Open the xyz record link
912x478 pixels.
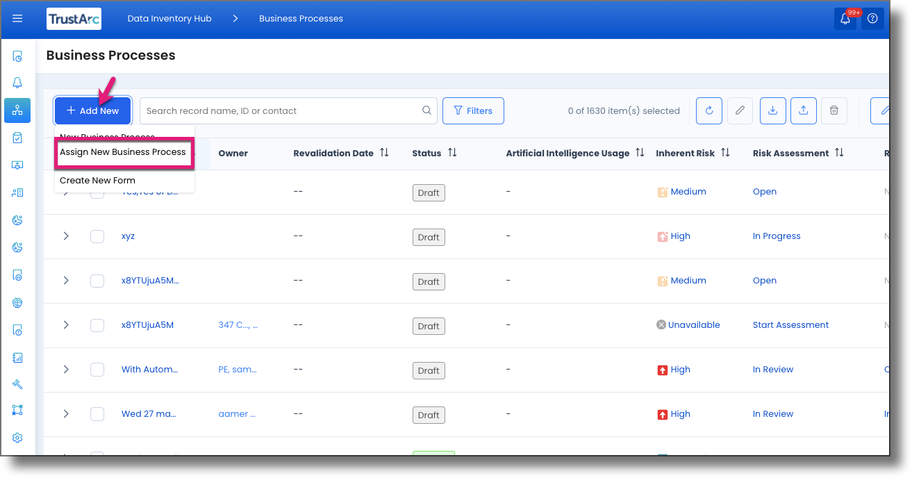point(128,236)
